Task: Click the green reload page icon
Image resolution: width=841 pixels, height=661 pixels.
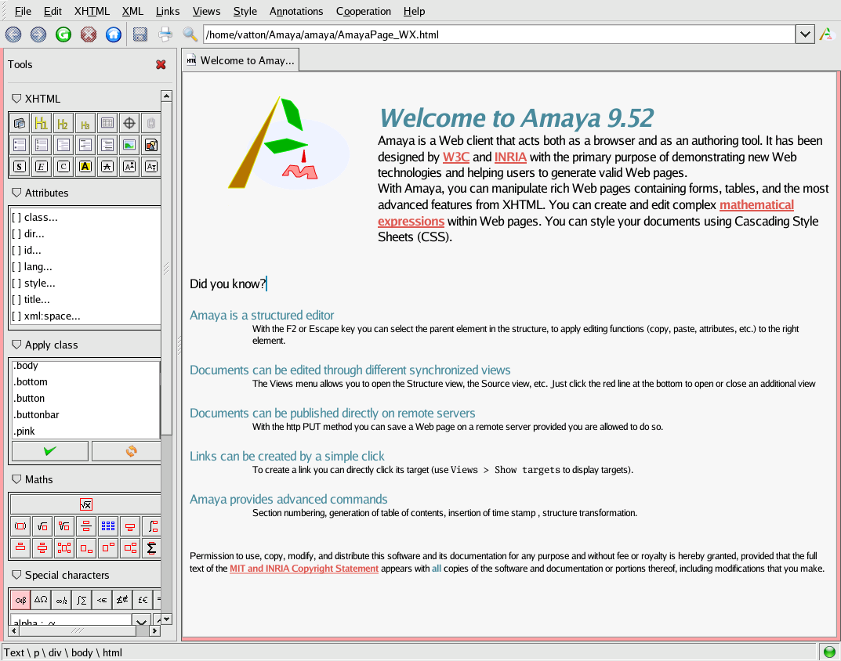Action: pos(63,34)
